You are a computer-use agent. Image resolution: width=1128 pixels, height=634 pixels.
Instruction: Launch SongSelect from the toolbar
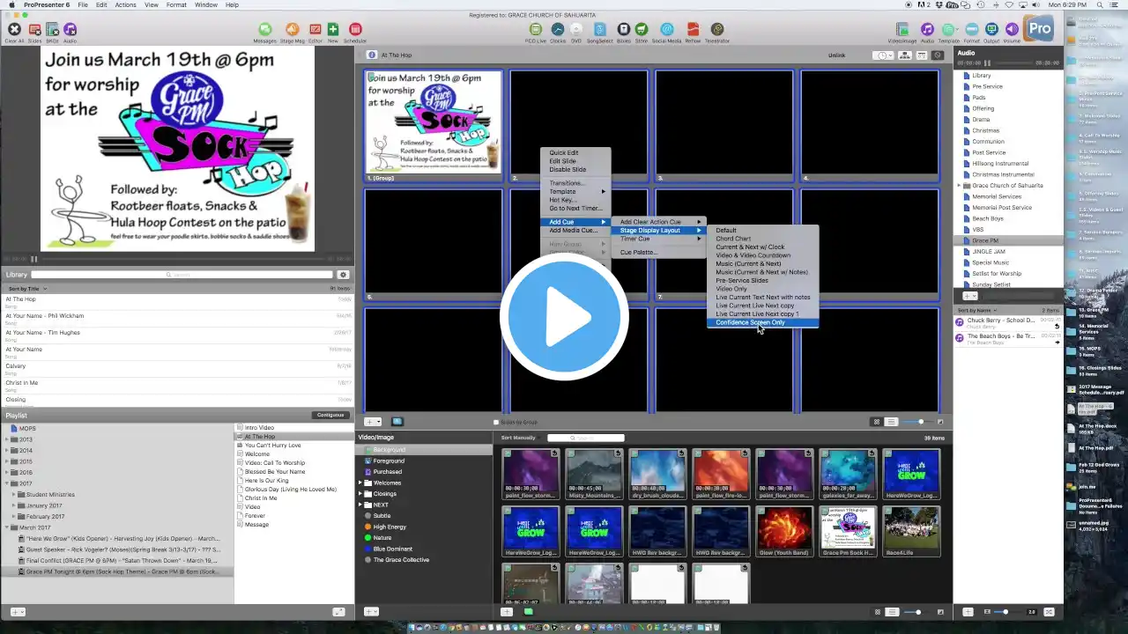(600, 32)
